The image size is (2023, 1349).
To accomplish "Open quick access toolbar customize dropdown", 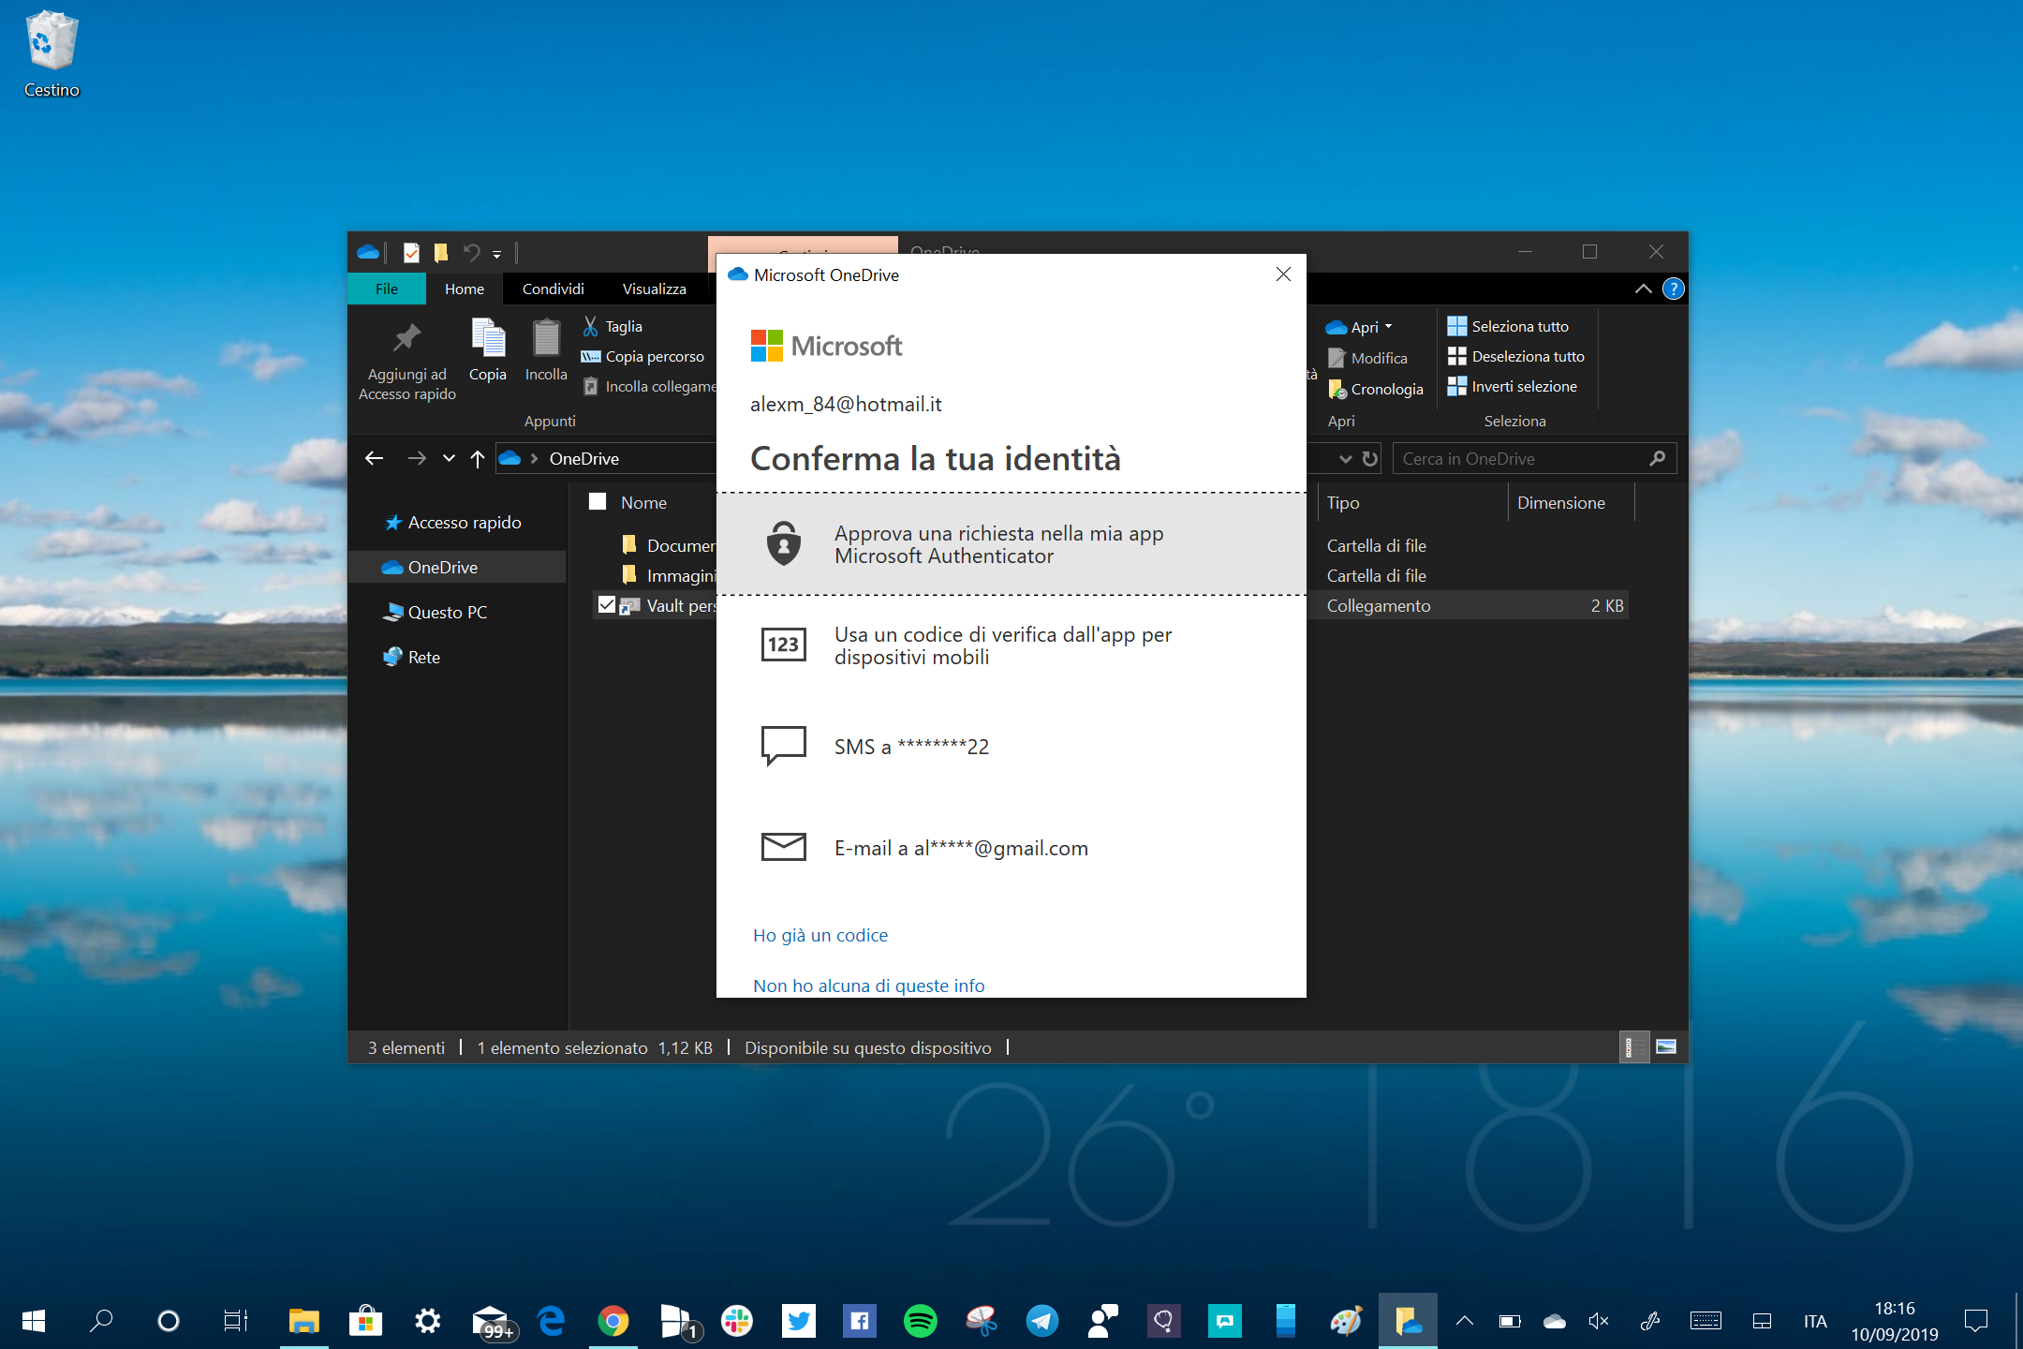I will pyautogui.click(x=497, y=253).
